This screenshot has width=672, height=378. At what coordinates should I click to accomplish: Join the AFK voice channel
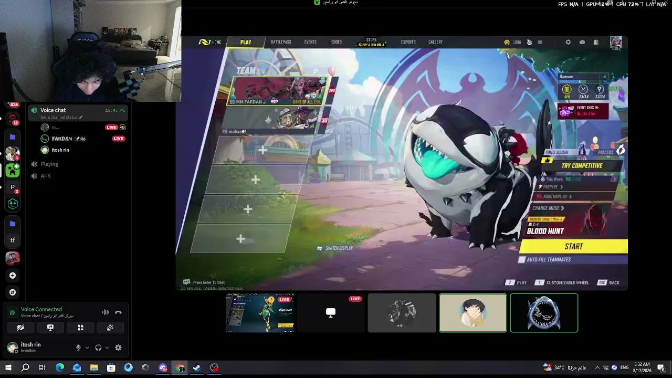click(46, 176)
